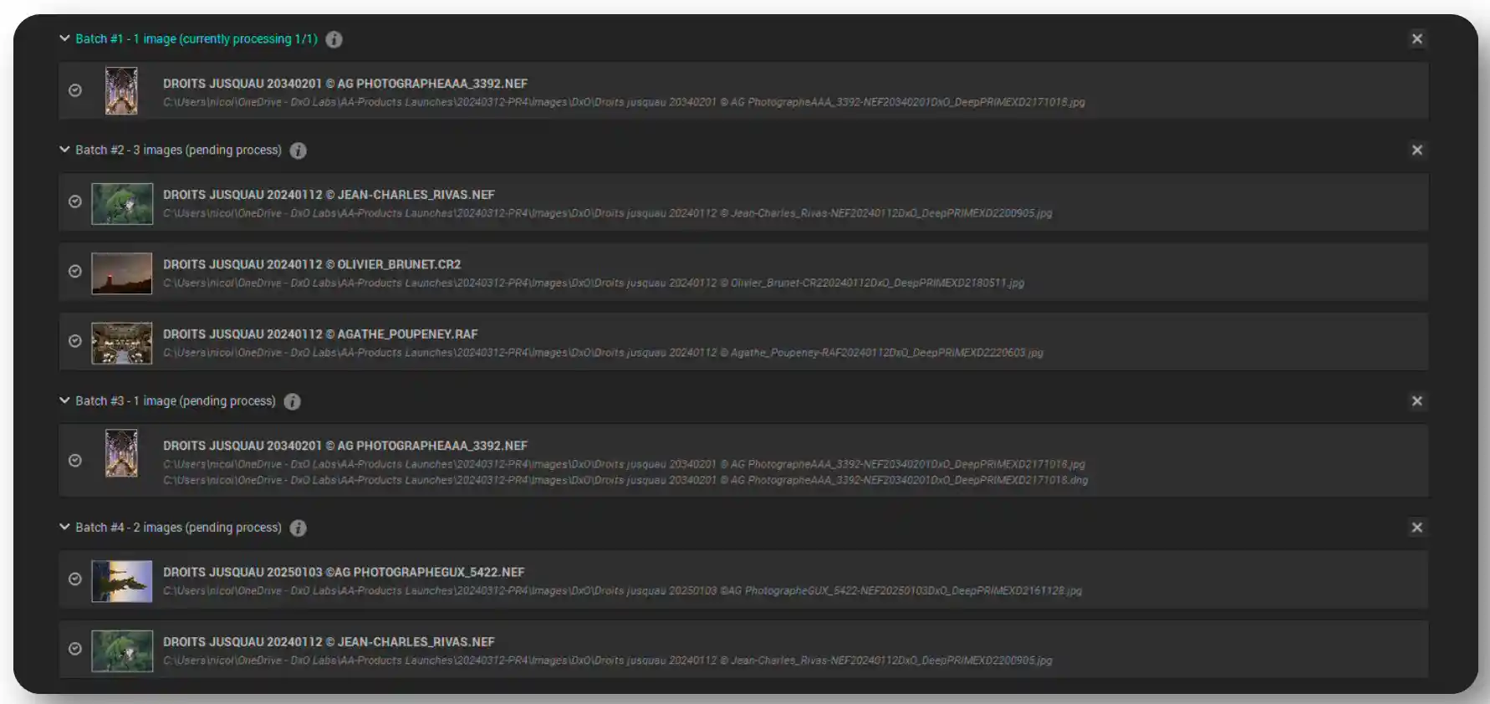Click Olivier_Brunet output path ending DeepPRIMEXD2180511.jpg
This screenshot has height=704, width=1490.
[594, 283]
